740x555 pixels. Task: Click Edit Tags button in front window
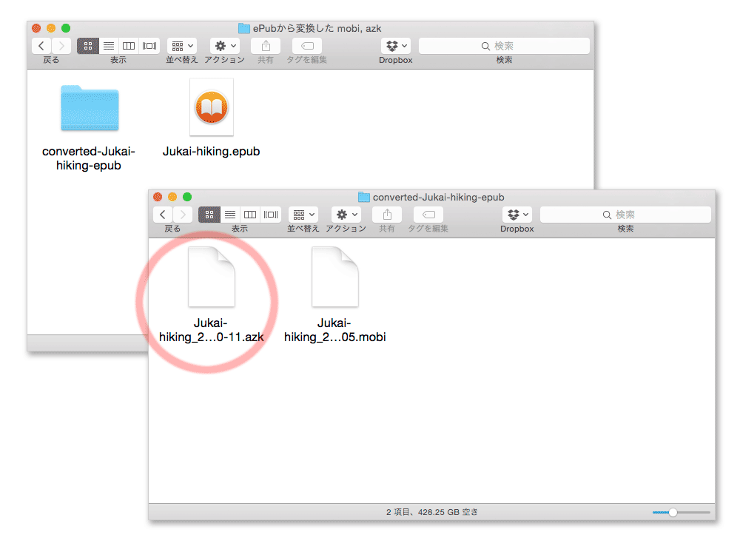click(x=428, y=215)
